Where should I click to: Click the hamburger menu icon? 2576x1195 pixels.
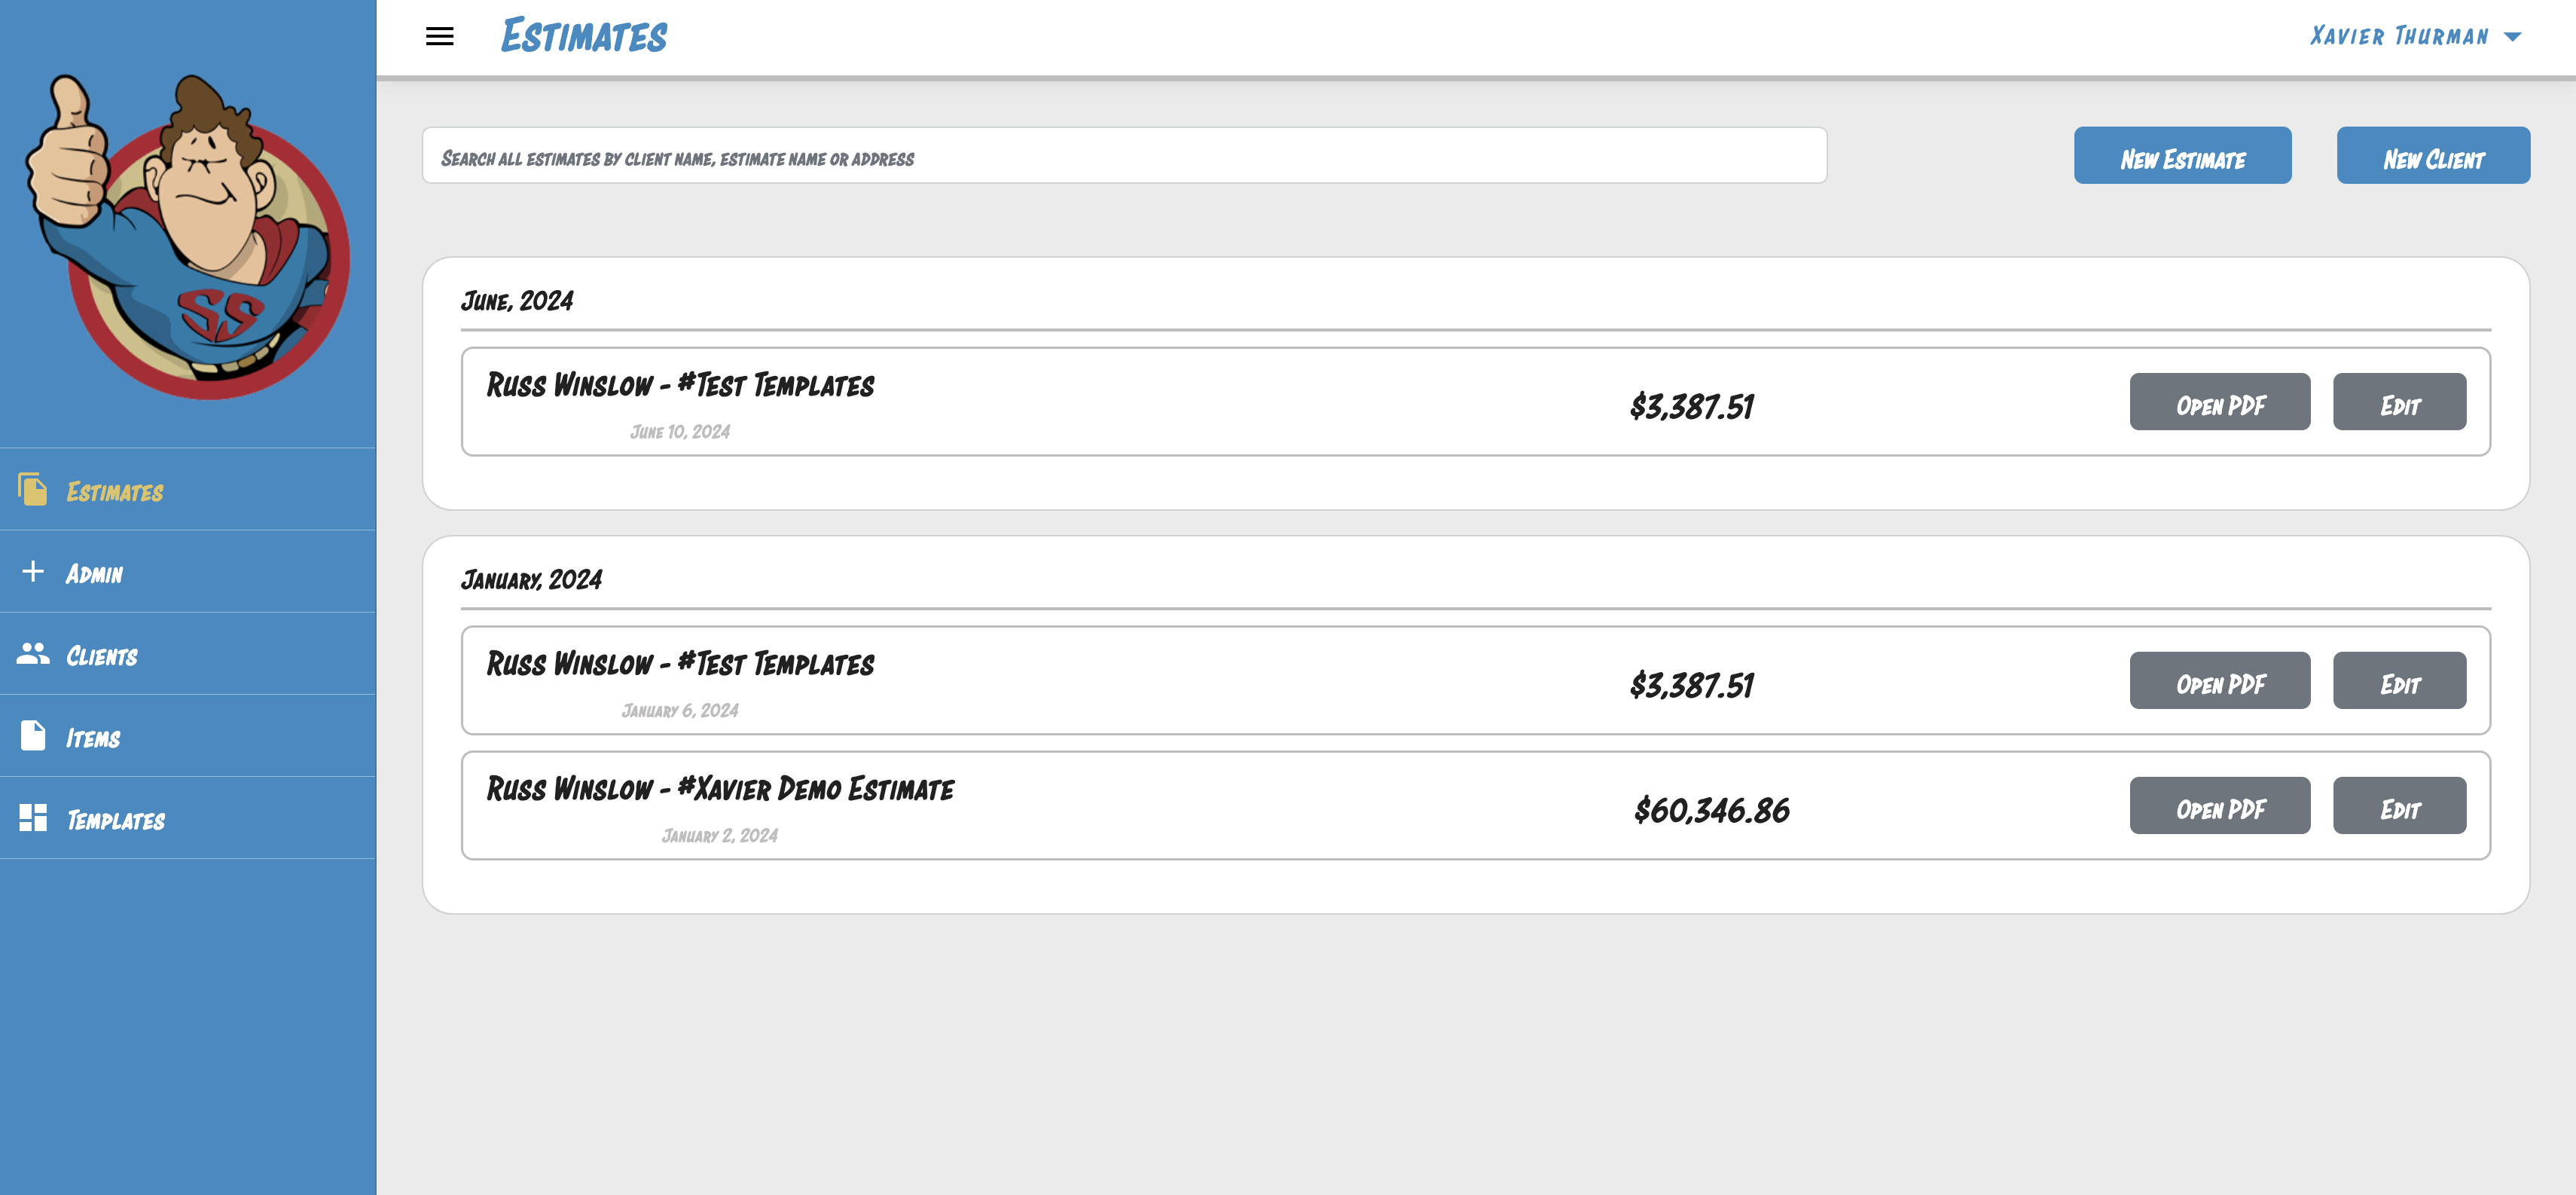click(x=439, y=37)
